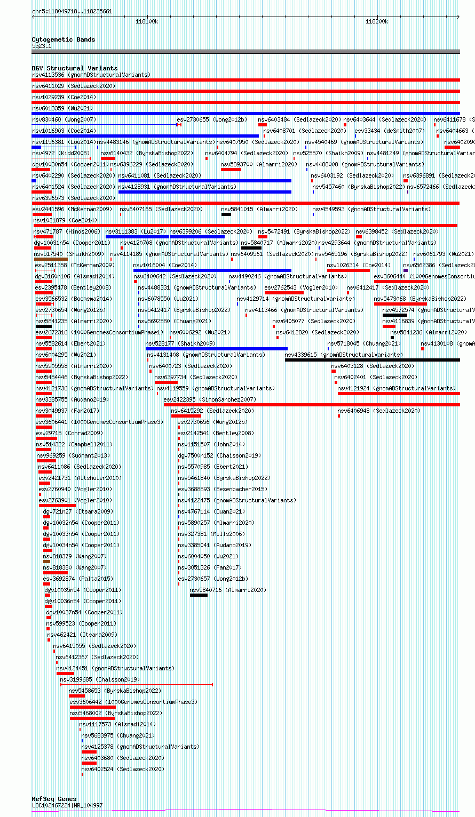The height and width of the screenshot is (817, 475).
Task: Click black bar under nsv5841015
Action: click(226, 214)
